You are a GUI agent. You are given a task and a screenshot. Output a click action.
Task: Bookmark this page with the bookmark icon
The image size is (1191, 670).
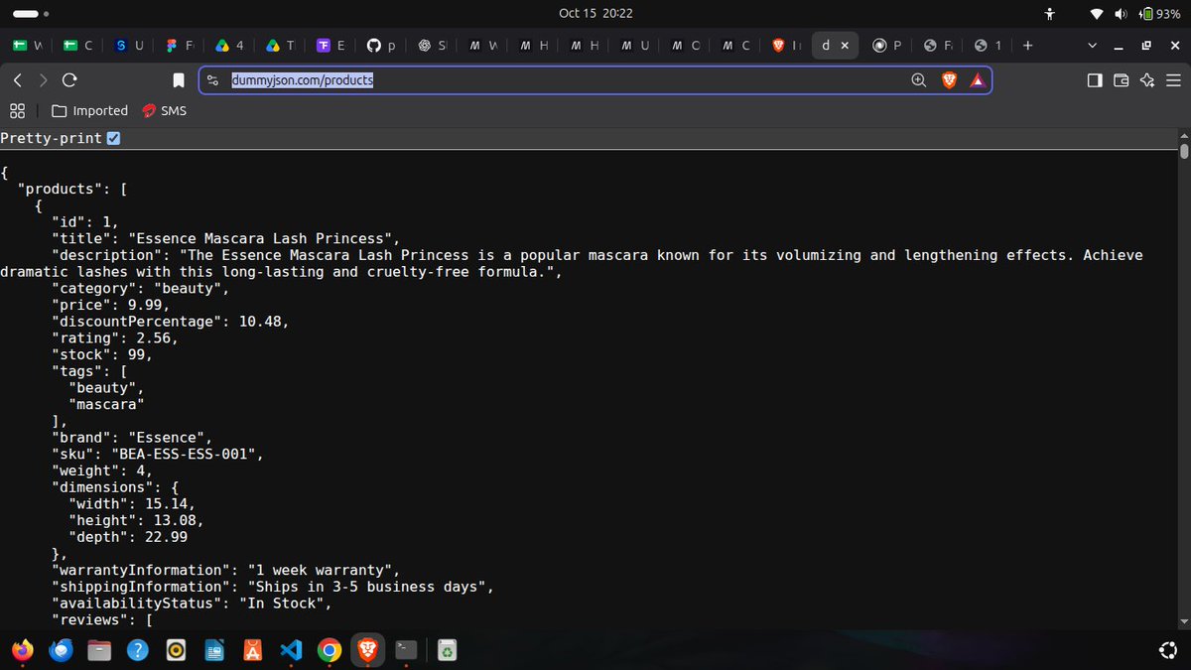(x=179, y=80)
